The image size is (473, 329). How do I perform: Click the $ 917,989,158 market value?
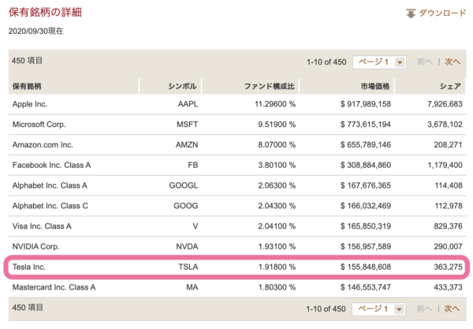point(366,104)
